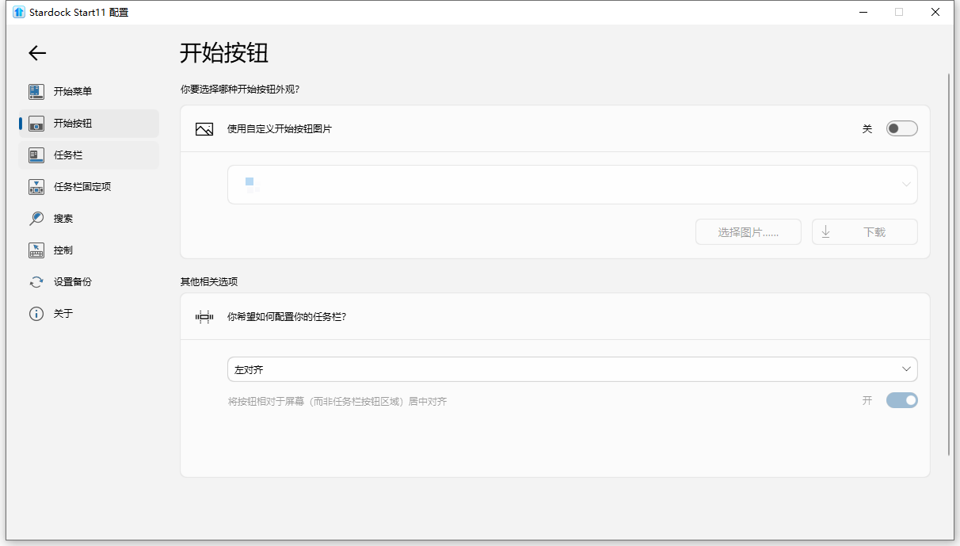Image resolution: width=960 pixels, height=546 pixels.
Task: Click the Settings Backup (设置备份) sync icon
Action: click(x=36, y=281)
